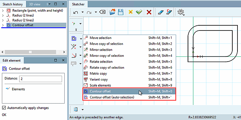
Task: Click the eraser with red C icon
Action: (x=169, y=12)
